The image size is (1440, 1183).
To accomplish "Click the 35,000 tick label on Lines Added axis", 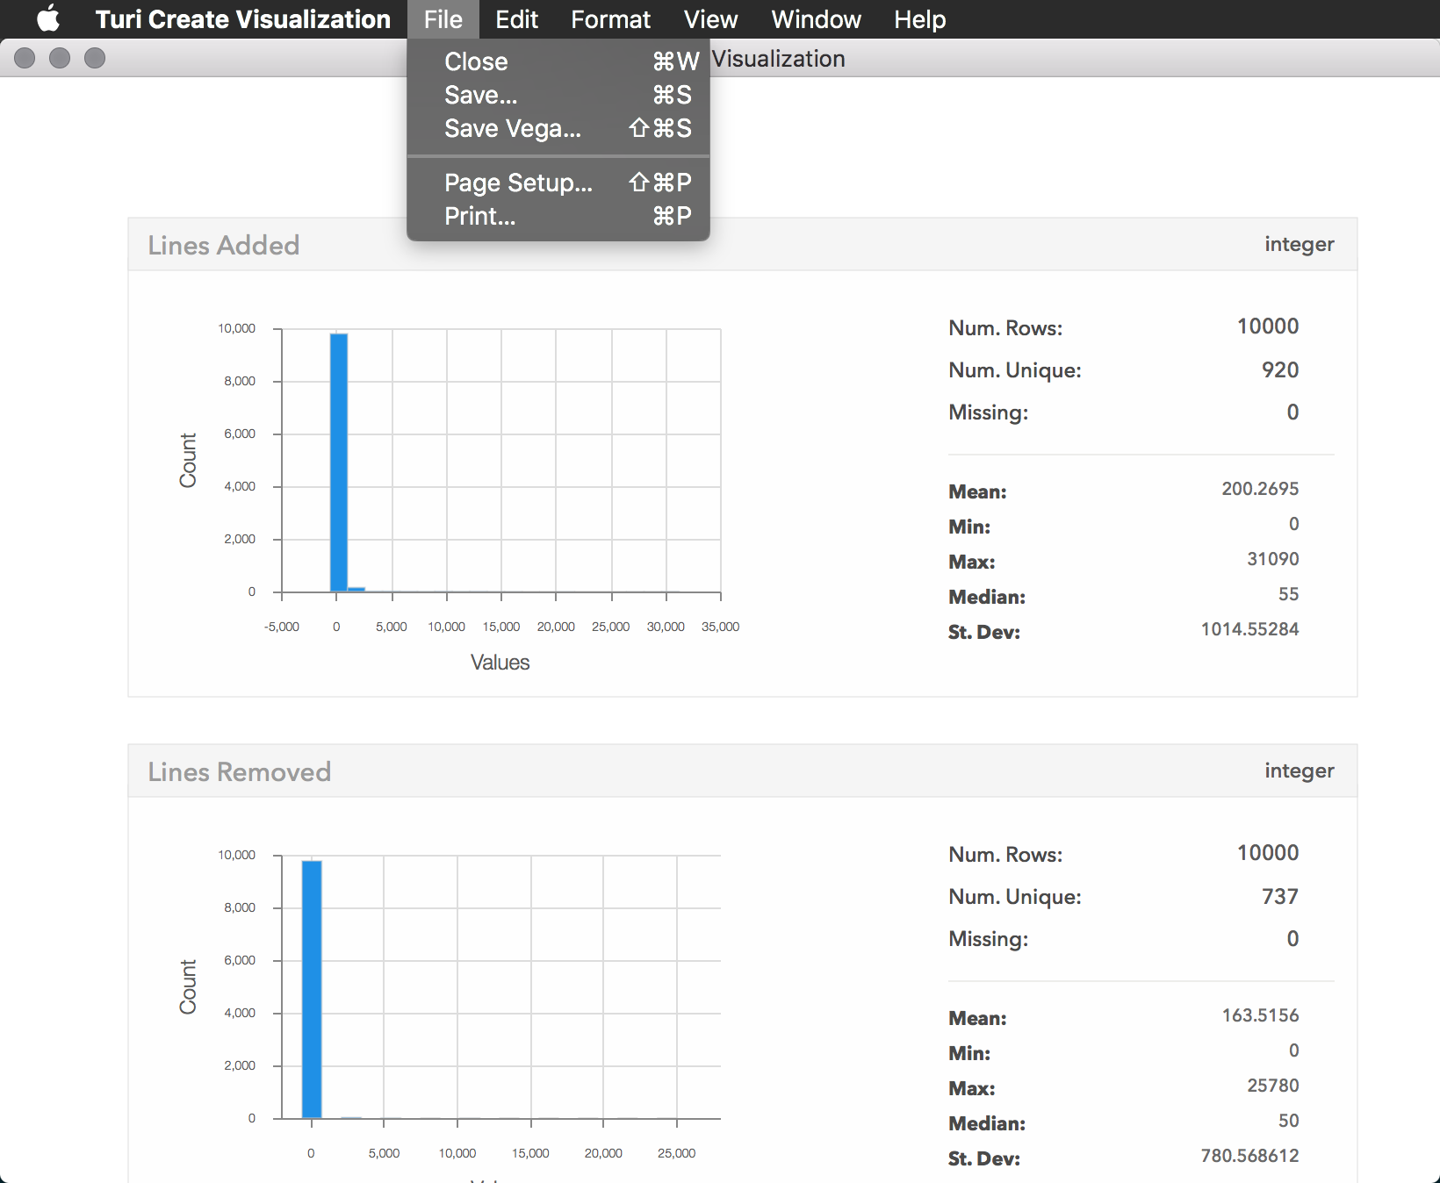I will click(x=720, y=627).
